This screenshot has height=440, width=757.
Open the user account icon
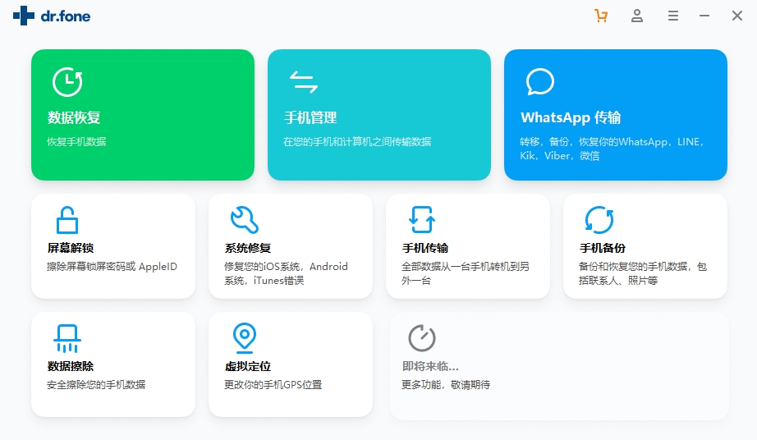click(637, 16)
